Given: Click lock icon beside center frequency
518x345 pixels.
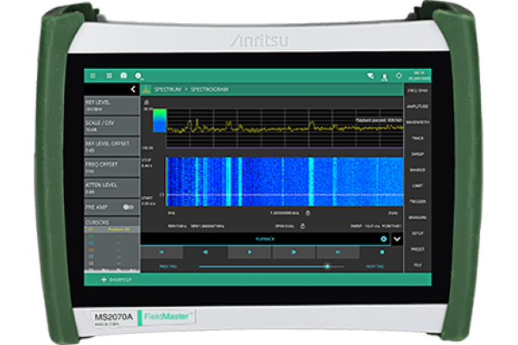Looking at the screenshot, I should pos(308,213).
